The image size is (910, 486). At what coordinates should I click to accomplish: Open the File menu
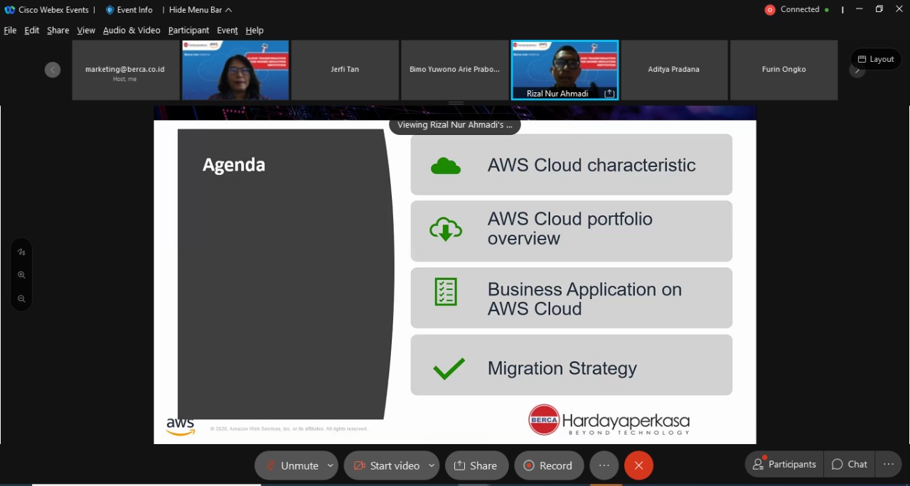tap(10, 31)
